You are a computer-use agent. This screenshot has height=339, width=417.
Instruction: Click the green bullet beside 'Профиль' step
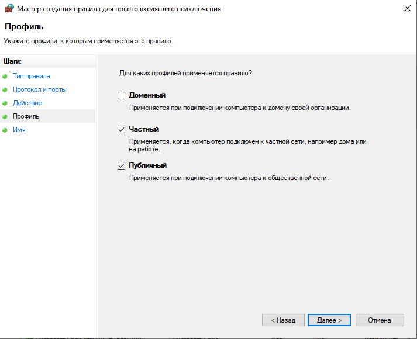[5, 117]
